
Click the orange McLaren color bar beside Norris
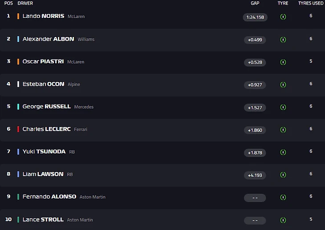tap(18, 16)
